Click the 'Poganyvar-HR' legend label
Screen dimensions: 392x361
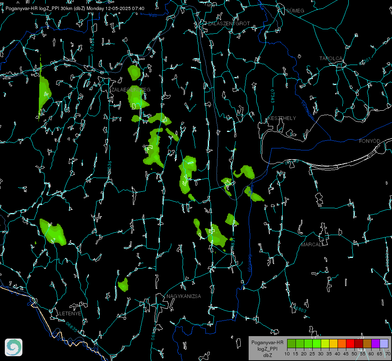[x=267, y=343]
